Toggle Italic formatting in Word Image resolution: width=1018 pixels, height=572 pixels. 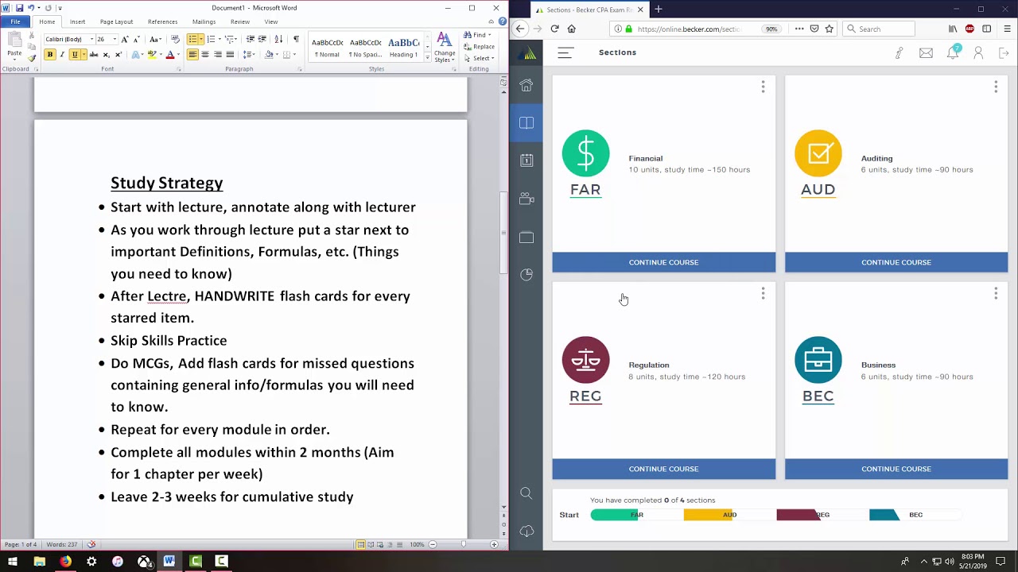62,55
